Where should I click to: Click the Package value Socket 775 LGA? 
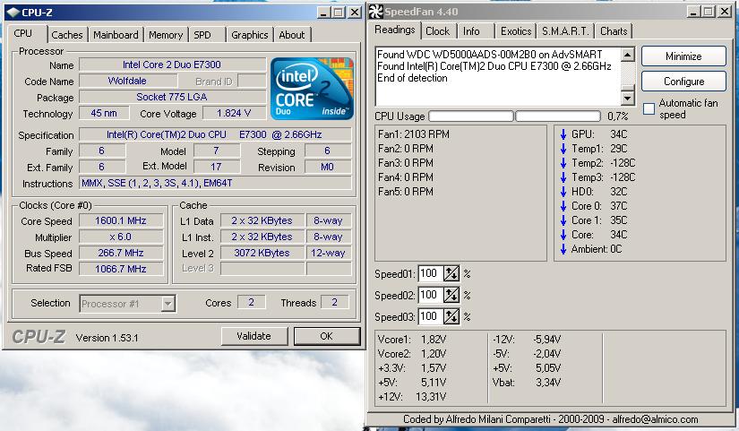(172, 97)
